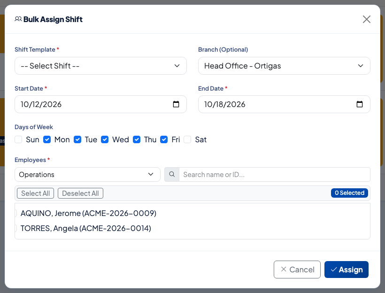The image size is (385, 293).
Task: Click the people icon beside dialog title
Action: click(18, 19)
